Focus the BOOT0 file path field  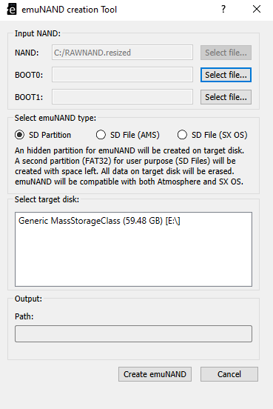point(122,75)
